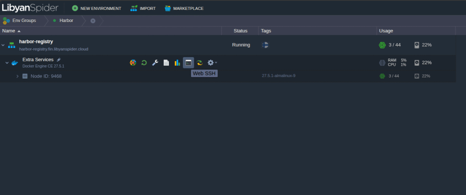Image resolution: width=466 pixels, height=195 pixels.
Task: Click Import in the top bar
Action: pos(143,8)
